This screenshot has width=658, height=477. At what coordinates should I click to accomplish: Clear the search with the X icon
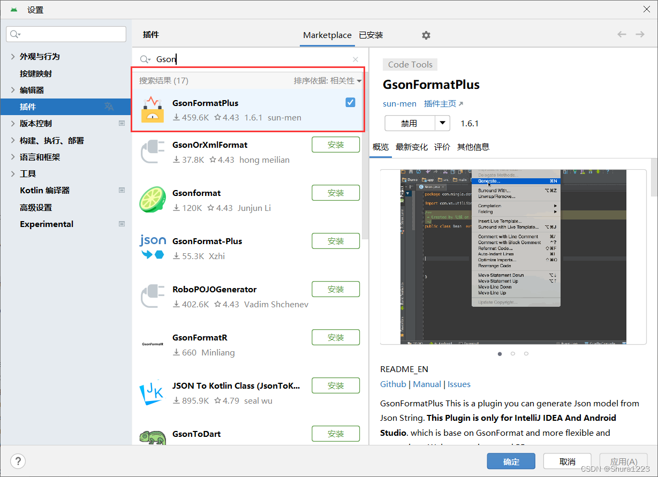point(355,60)
